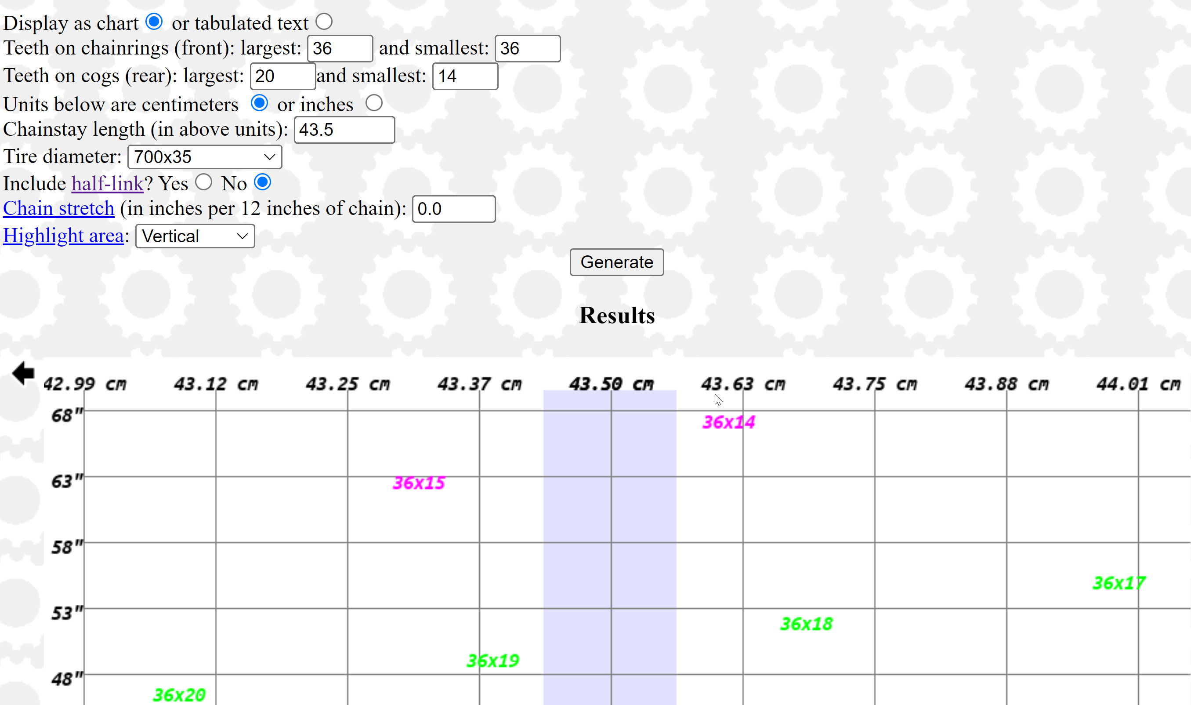Select Yes for include half-link

point(204,182)
